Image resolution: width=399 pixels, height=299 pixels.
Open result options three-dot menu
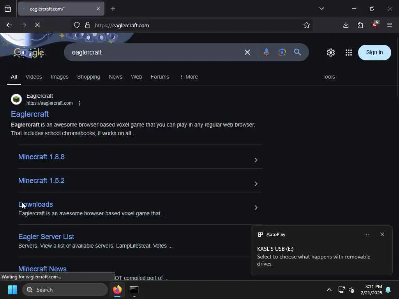[79, 103]
